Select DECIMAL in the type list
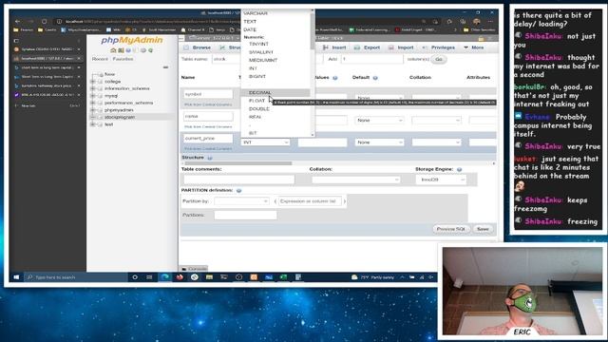Viewport: 608px width, 342px height. pos(275,93)
